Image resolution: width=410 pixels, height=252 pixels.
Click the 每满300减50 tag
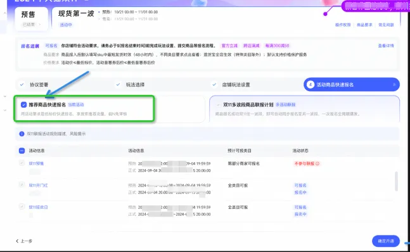(x=277, y=46)
